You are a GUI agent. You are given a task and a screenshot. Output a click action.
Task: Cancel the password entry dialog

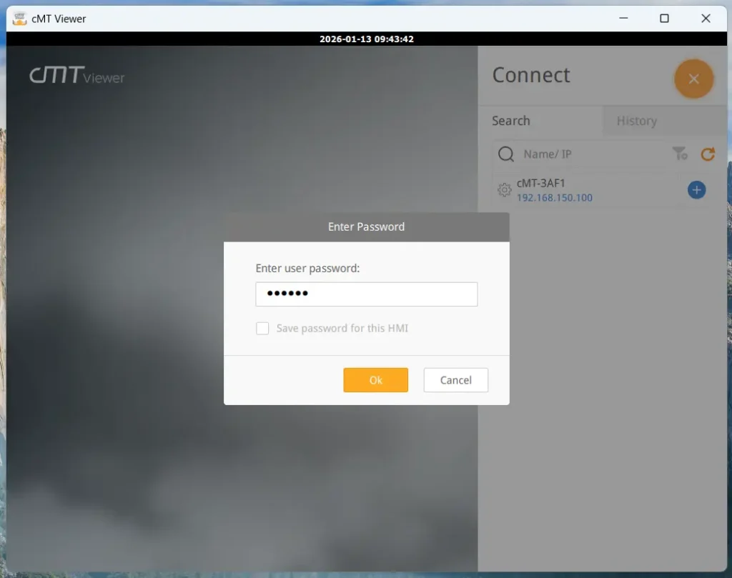tap(455, 379)
